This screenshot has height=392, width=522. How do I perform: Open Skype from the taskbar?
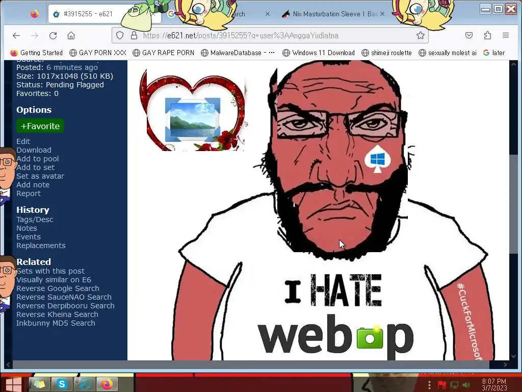62,384
